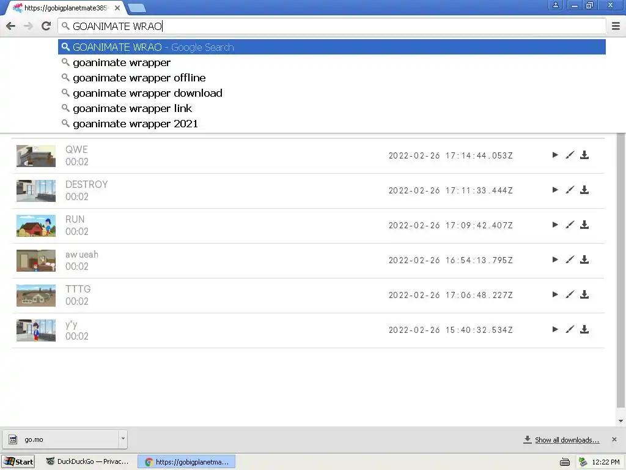The height and width of the screenshot is (470, 626).
Task: Select the 'GOANIMATE WRAO - Google Search' suggestion
Action: tap(332, 47)
